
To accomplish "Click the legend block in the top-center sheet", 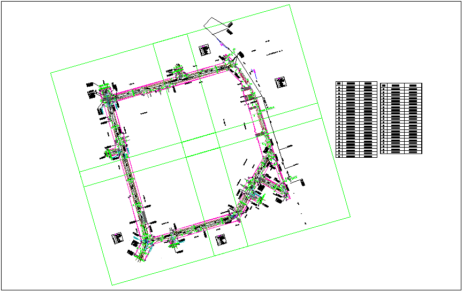I will pyautogui.click(x=204, y=50).
